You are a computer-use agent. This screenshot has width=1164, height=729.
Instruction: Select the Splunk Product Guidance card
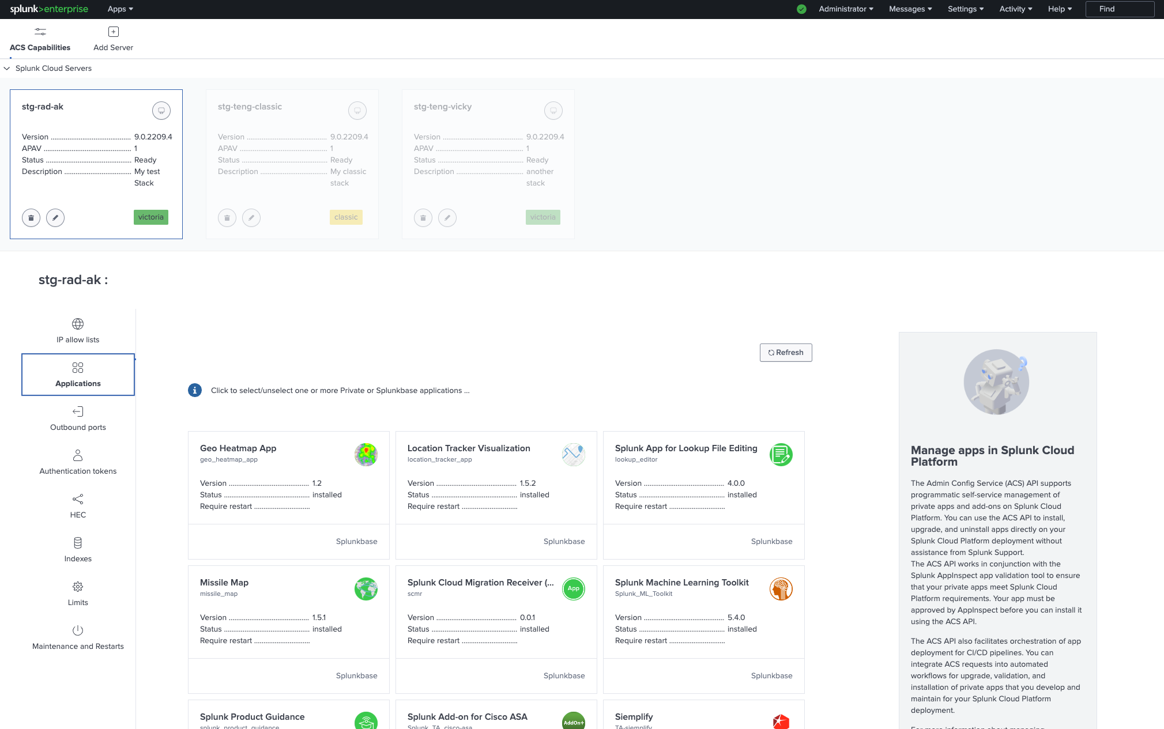289,715
